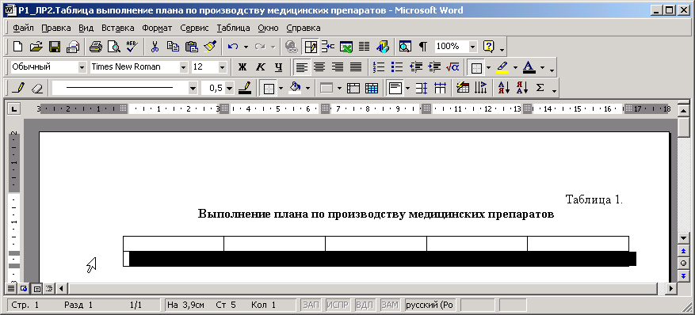Toggle italic (К) formatting
This screenshot has width=695, height=315.
pos(260,67)
